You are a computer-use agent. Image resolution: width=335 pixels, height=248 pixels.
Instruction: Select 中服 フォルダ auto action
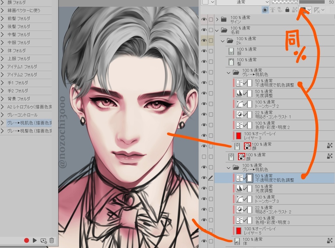pos(19,42)
